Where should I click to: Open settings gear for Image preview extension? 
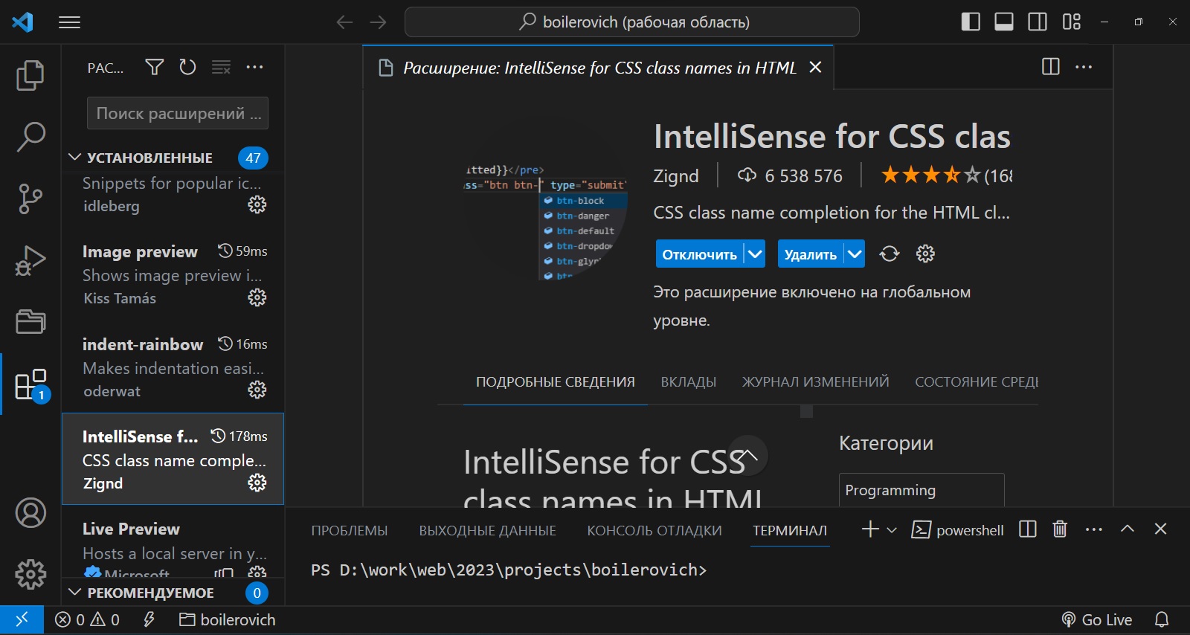[257, 298]
